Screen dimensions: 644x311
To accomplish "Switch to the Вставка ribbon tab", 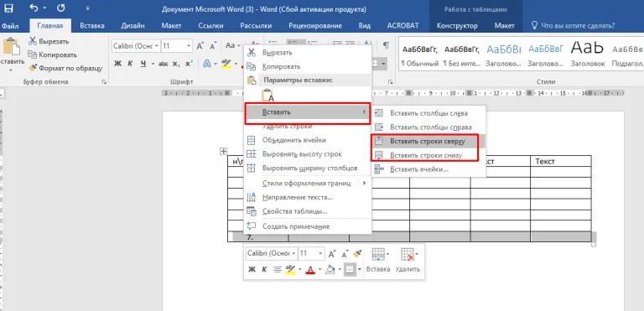I will tap(92, 25).
